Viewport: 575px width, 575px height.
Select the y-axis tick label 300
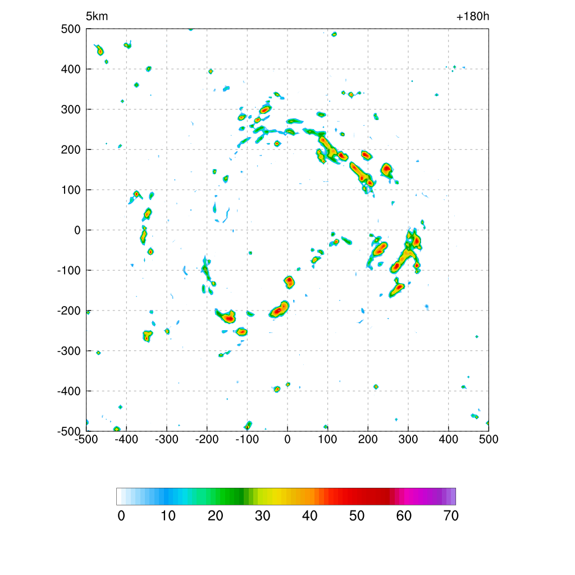71,109
